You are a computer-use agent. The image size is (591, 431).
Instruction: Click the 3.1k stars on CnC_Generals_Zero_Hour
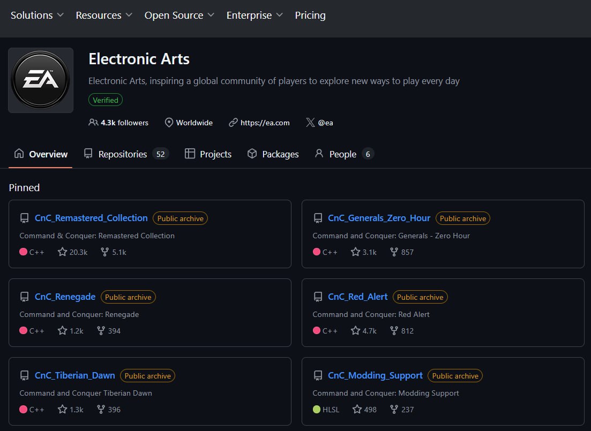point(364,252)
